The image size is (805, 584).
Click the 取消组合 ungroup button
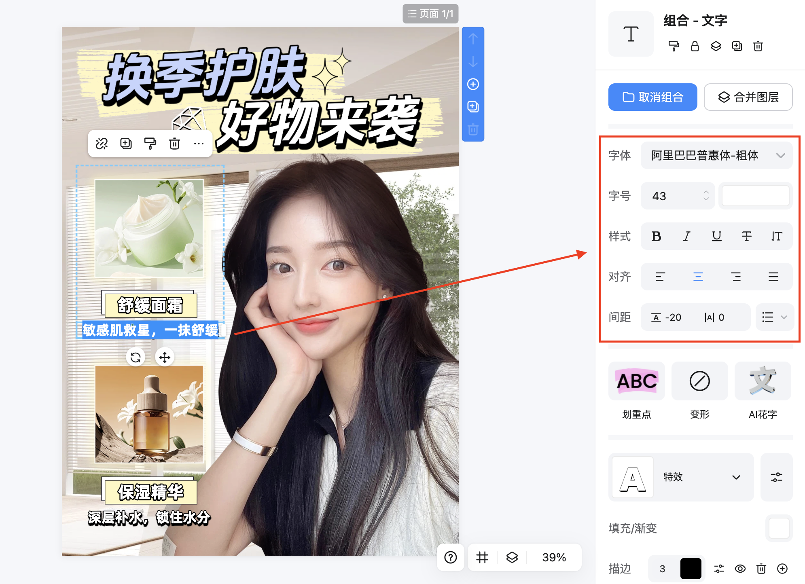tap(652, 97)
